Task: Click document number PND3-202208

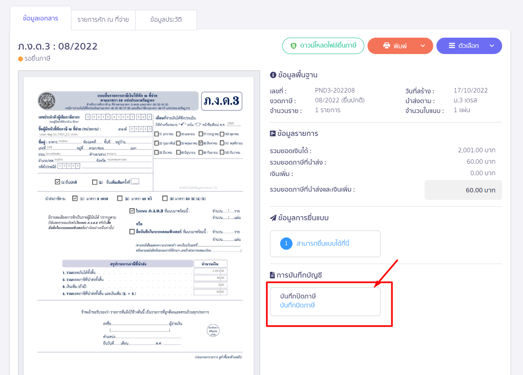Action: (x=335, y=90)
